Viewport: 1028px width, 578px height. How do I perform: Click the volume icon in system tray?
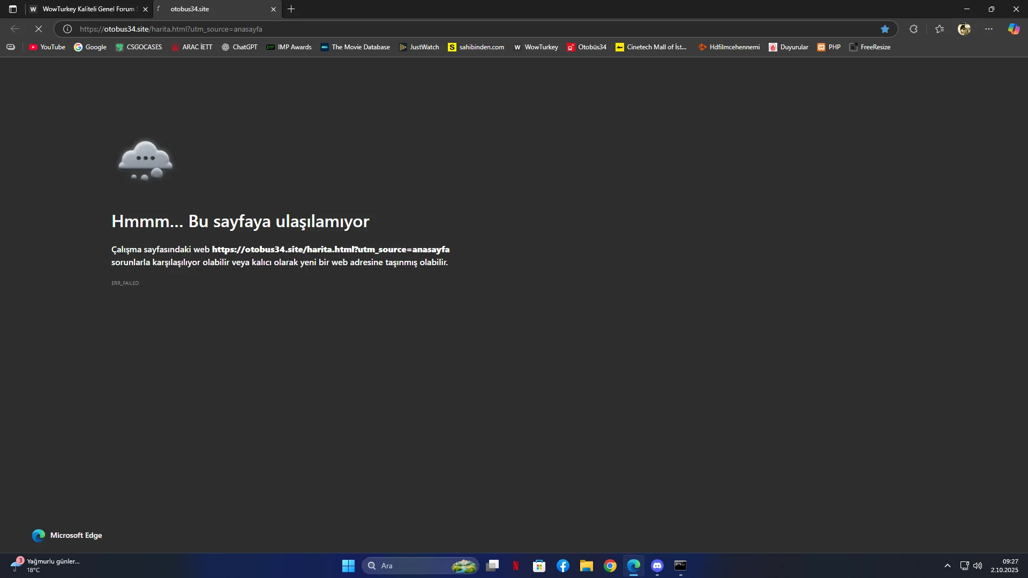(x=978, y=566)
